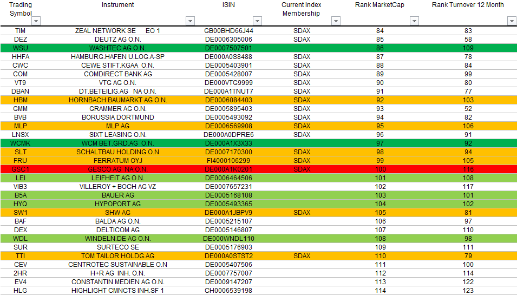Click the ZEAL NETWORK SE instrument cell
This screenshot has height=295, width=517.
pos(117,31)
